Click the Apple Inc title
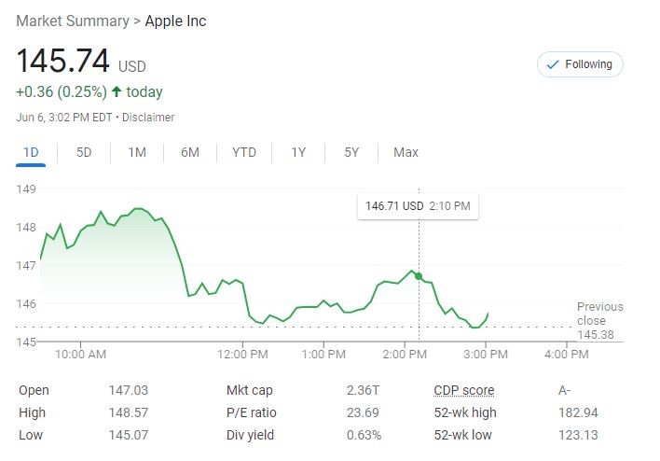This screenshot has width=660, height=461. [x=175, y=21]
